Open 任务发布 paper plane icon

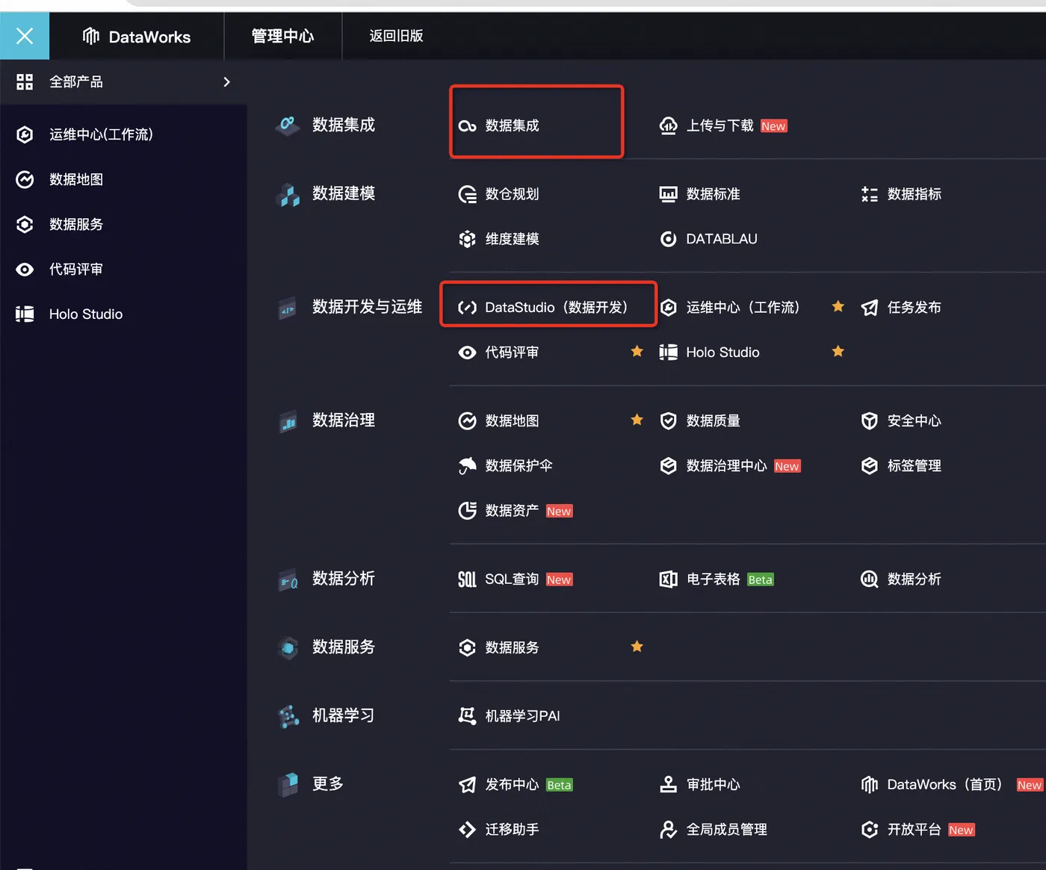click(870, 307)
